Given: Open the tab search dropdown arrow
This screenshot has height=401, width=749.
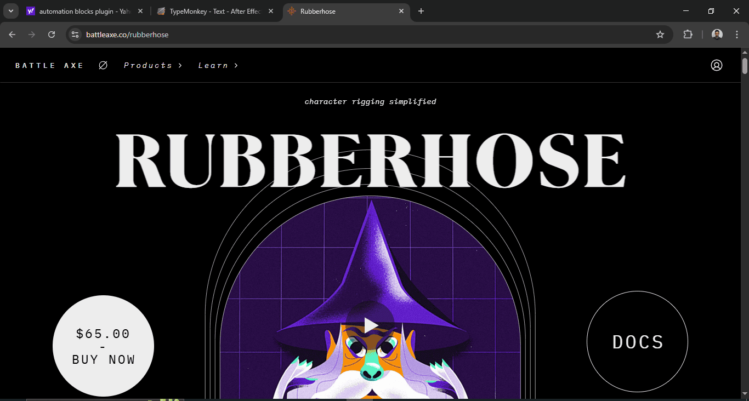Looking at the screenshot, I should click(10, 11).
